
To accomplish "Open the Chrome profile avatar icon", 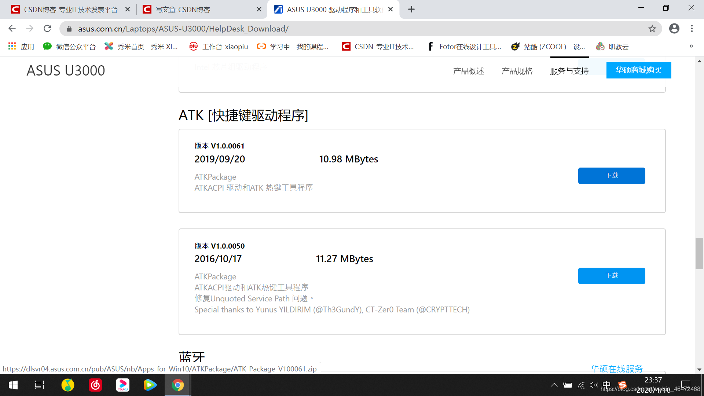I will [674, 29].
